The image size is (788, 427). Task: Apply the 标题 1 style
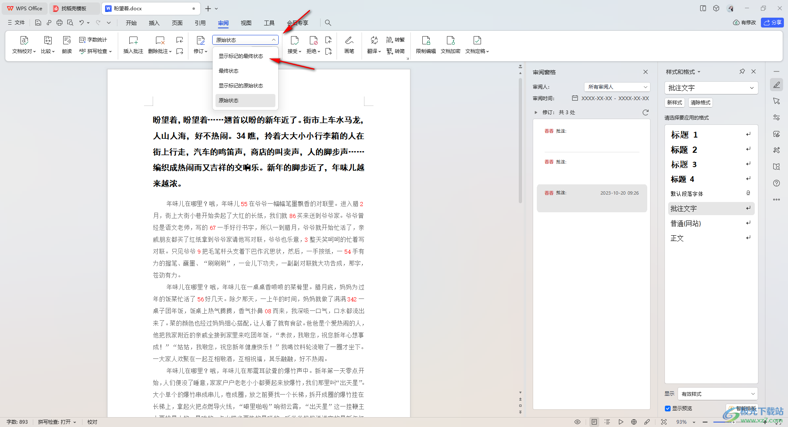point(711,135)
